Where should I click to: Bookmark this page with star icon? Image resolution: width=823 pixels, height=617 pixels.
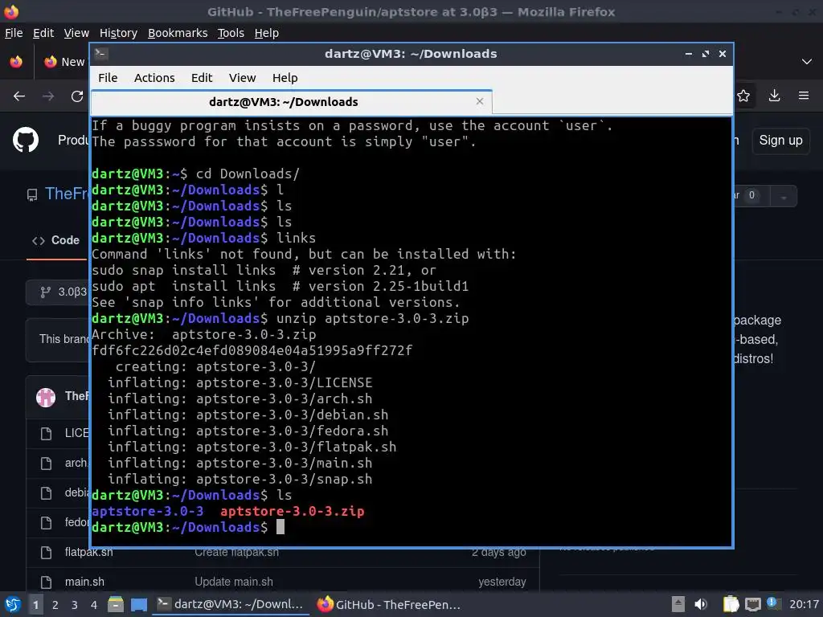pos(743,96)
